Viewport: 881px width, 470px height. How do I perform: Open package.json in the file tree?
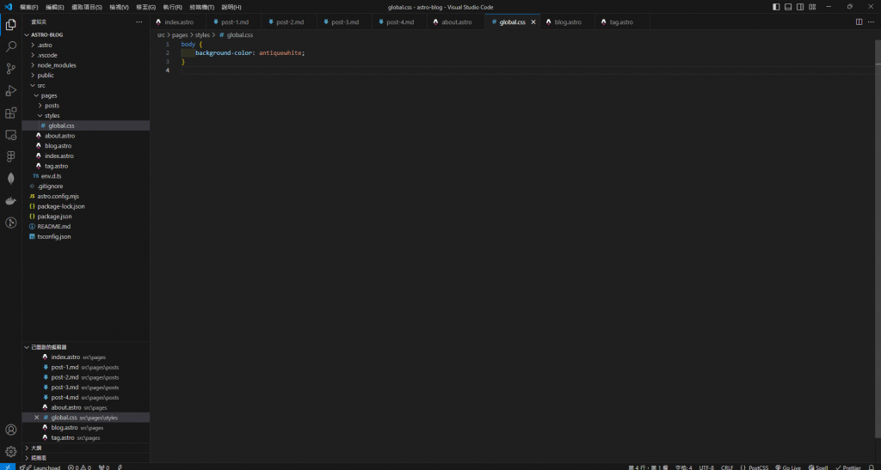click(x=86, y=217)
